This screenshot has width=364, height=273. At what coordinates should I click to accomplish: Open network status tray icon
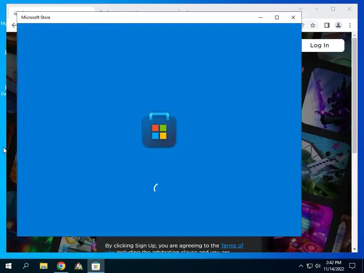point(310,266)
